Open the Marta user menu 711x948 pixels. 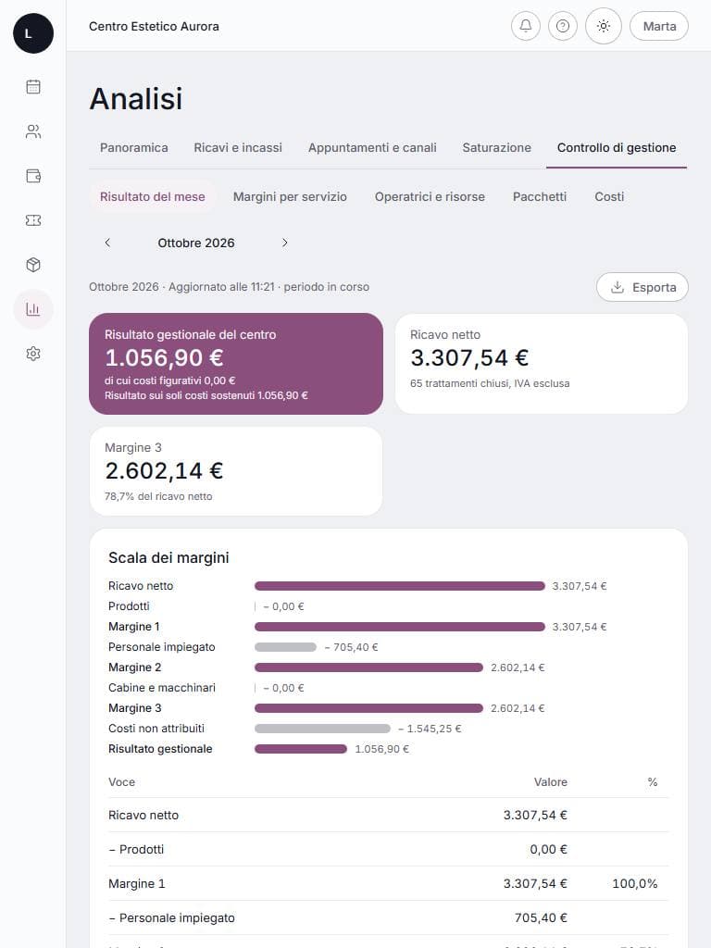tap(659, 27)
